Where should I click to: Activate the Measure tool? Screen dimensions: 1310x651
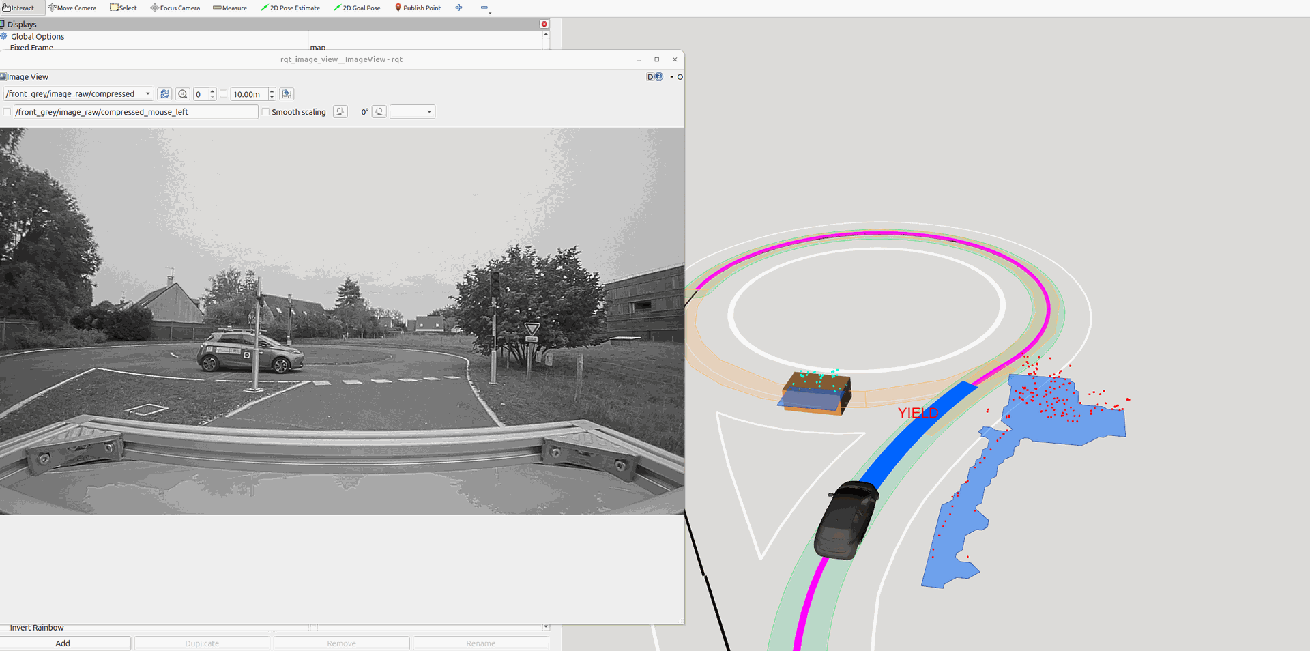click(x=230, y=8)
